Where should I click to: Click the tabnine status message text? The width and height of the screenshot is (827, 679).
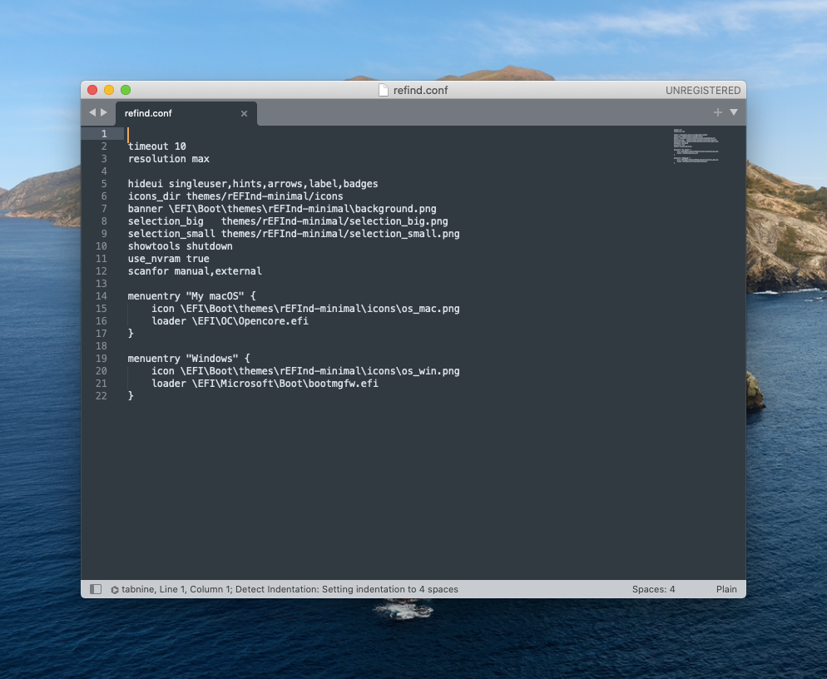(291, 589)
